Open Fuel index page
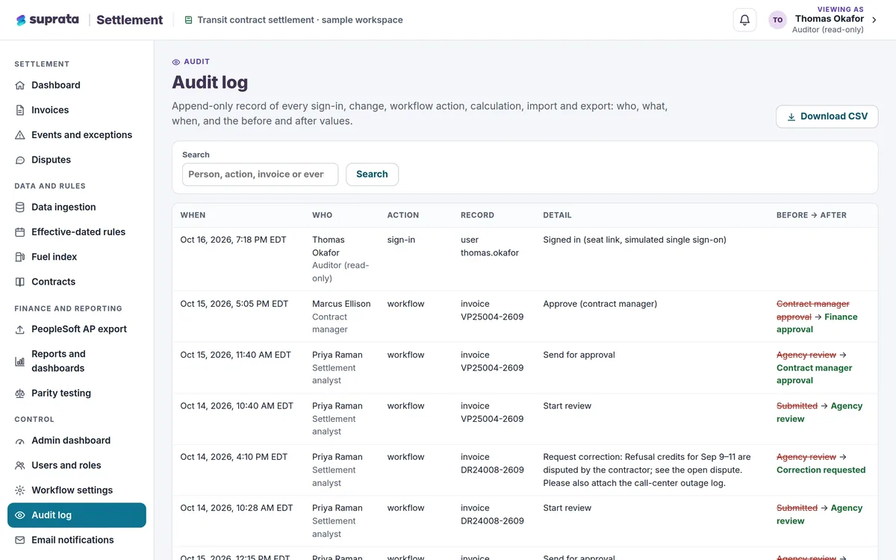This screenshot has width=896, height=560. (77, 257)
